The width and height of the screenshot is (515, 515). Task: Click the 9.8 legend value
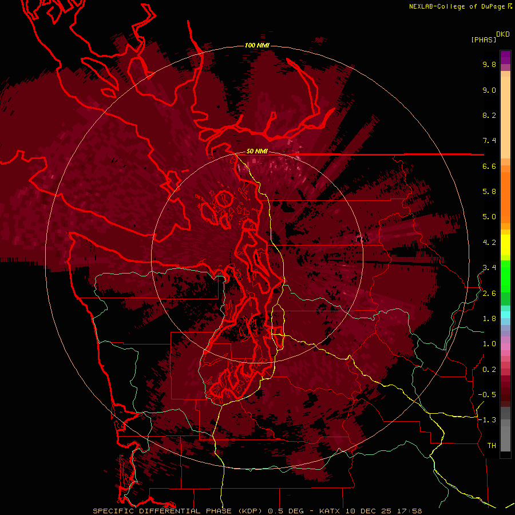click(x=489, y=64)
